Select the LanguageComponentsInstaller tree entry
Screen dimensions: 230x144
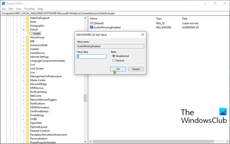(48, 61)
